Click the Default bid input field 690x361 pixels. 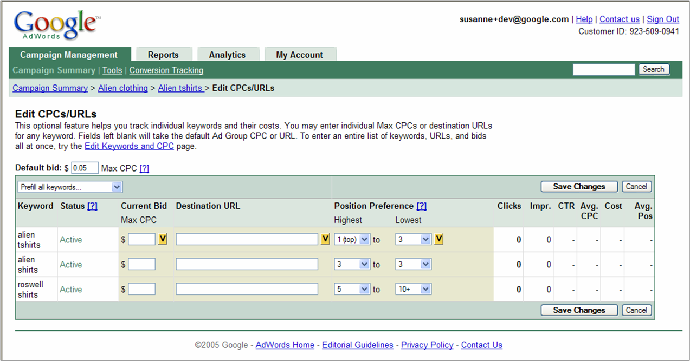click(x=85, y=168)
